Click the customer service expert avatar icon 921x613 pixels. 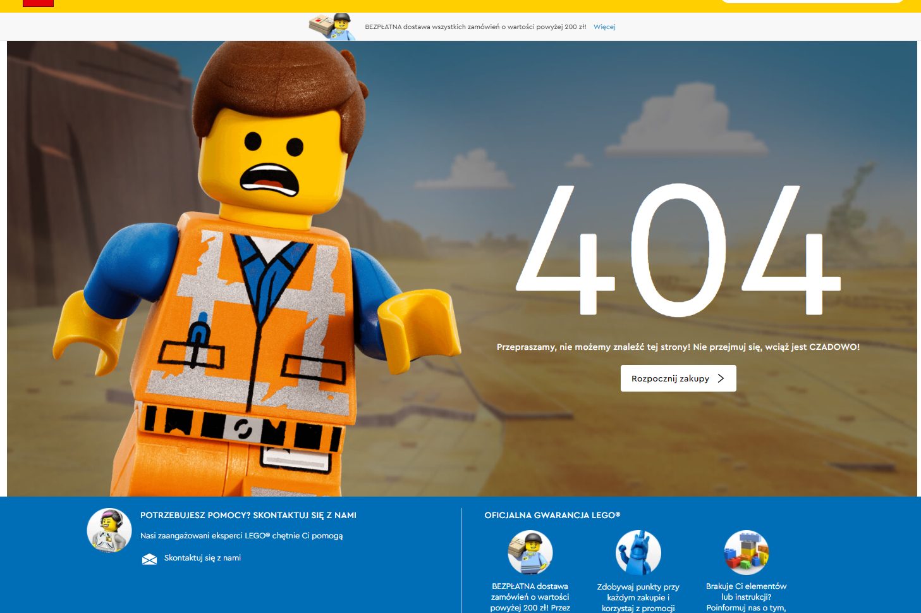[109, 530]
